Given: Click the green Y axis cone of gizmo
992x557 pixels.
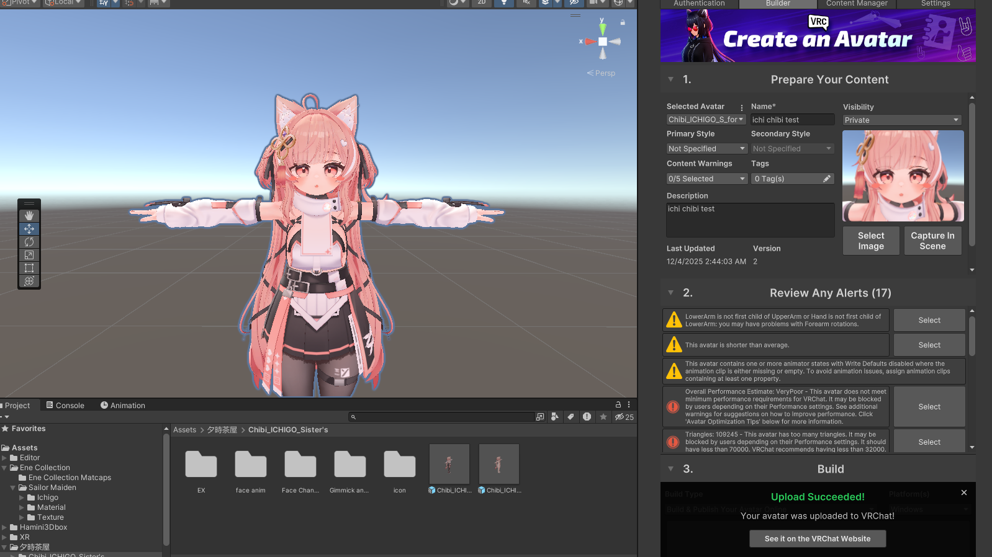Looking at the screenshot, I should [602, 28].
